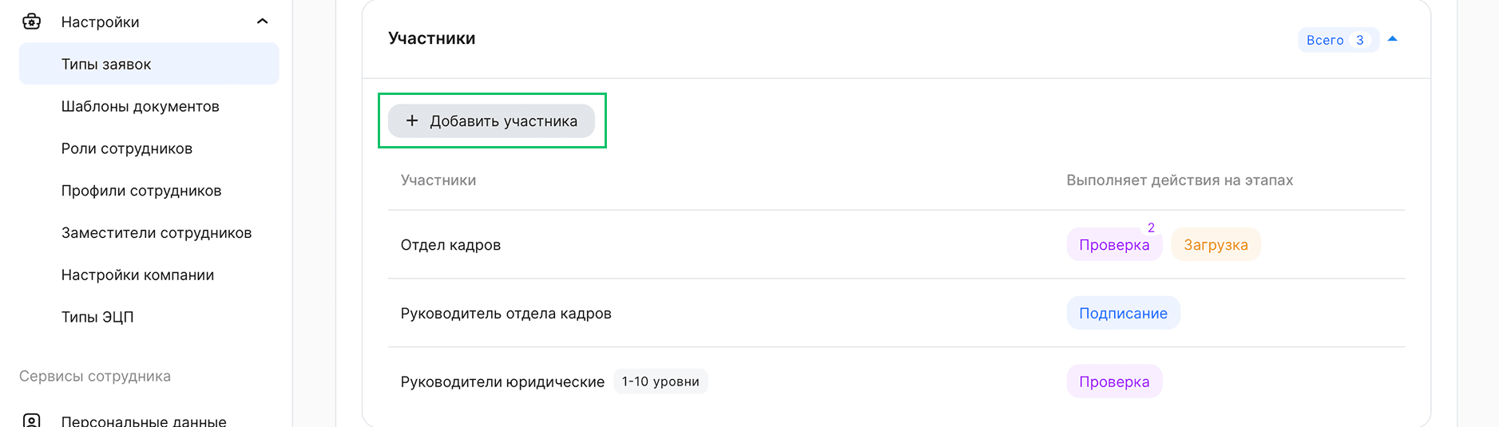Open Типы ЭЦП settings
Image resolution: width=1499 pixels, height=427 pixels.
pyautogui.click(x=97, y=317)
